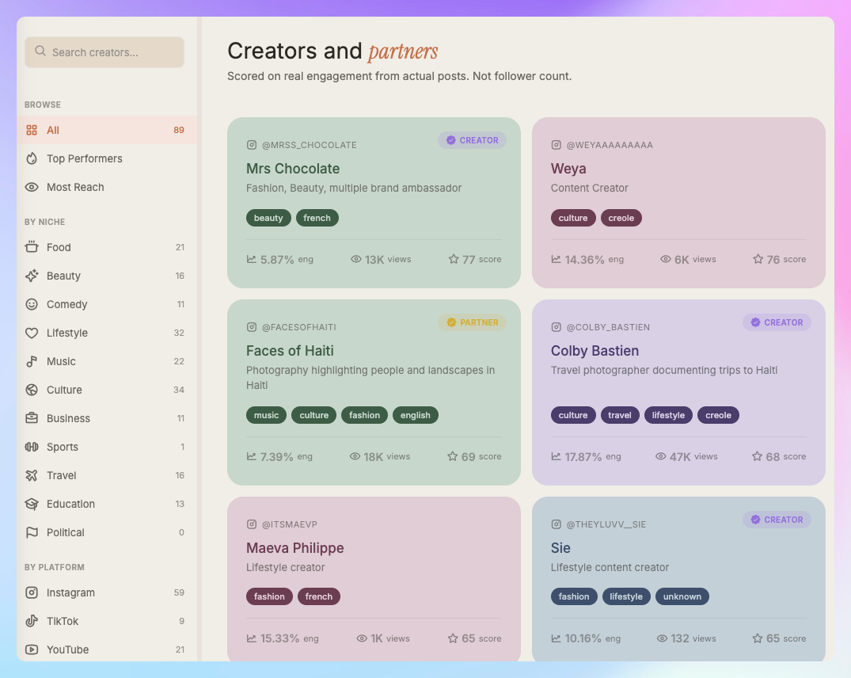Open the Colby Bastien profile title
The height and width of the screenshot is (678, 851).
click(x=595, y=351)
